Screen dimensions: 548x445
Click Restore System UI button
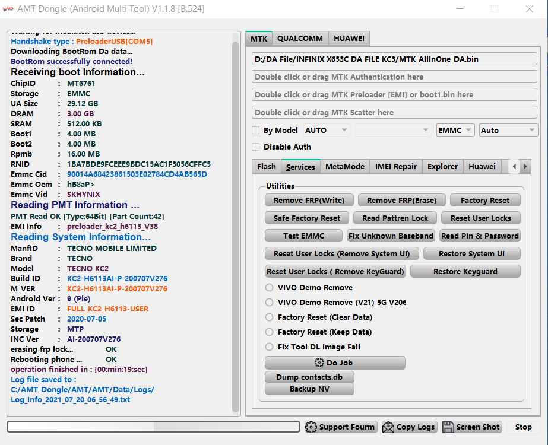(x=472, y=253)
